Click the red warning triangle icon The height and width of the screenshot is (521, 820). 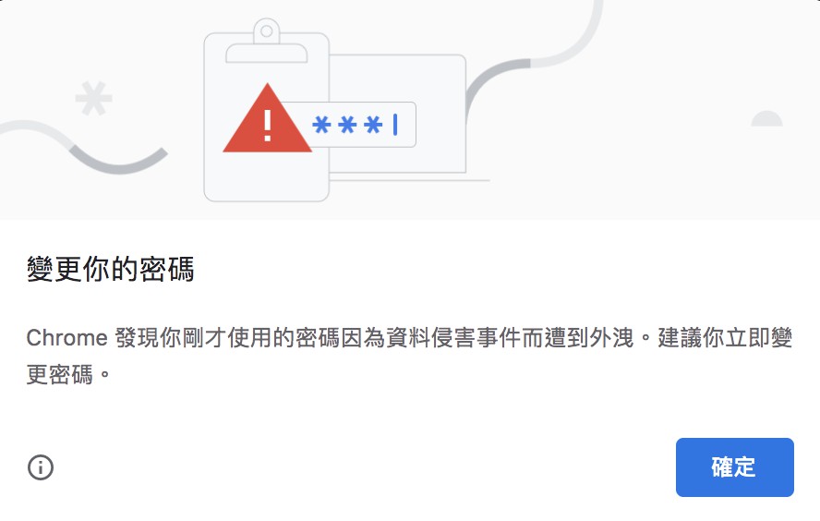pos(267,118)
